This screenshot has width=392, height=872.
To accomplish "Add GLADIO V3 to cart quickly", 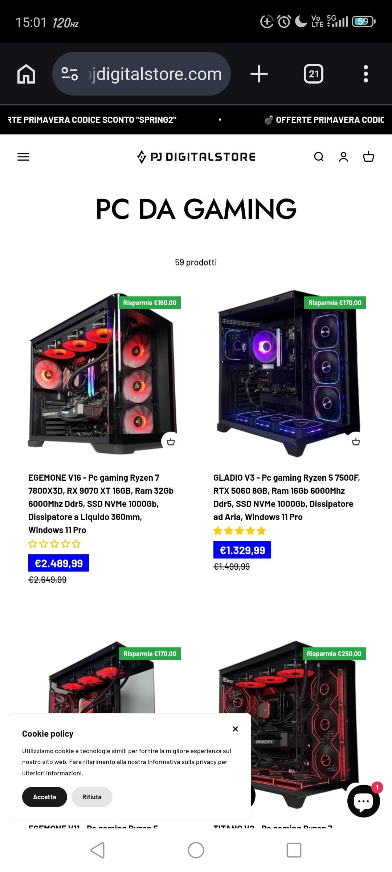I will click(x=356, y=442).
